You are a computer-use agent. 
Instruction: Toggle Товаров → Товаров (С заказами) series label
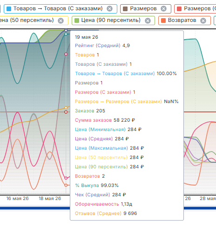point(58,8)
